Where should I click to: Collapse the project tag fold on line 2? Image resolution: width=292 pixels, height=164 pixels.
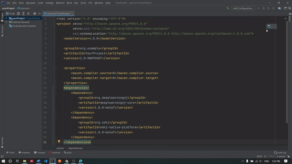point(55,24)
